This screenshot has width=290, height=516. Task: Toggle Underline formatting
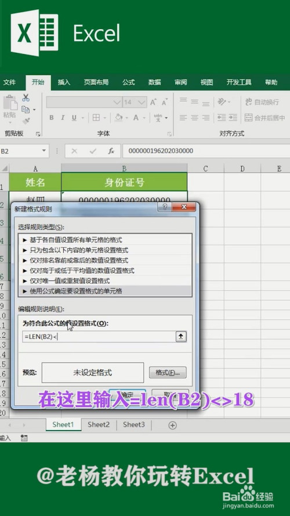pos(74,117)
